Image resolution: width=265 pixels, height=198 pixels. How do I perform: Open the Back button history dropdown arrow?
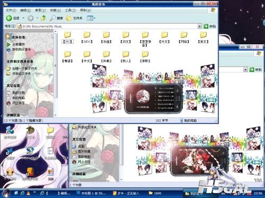click(x=23, y=18)
